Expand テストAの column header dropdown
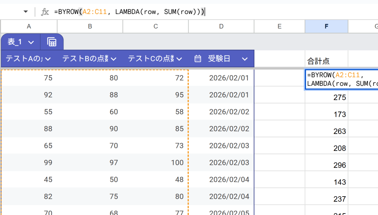The height and width of the screenshot is (215, 378). click(x=48, y=59)
